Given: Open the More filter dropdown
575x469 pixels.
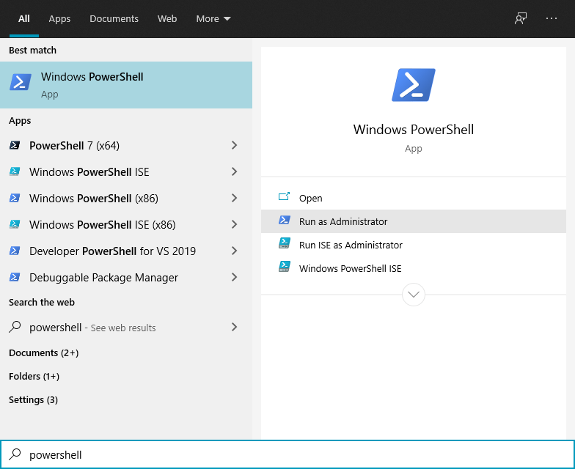Looking at the screenshot, I should [213, 19].
